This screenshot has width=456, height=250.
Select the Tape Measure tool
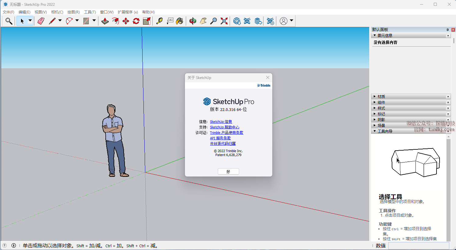point(159,21)
